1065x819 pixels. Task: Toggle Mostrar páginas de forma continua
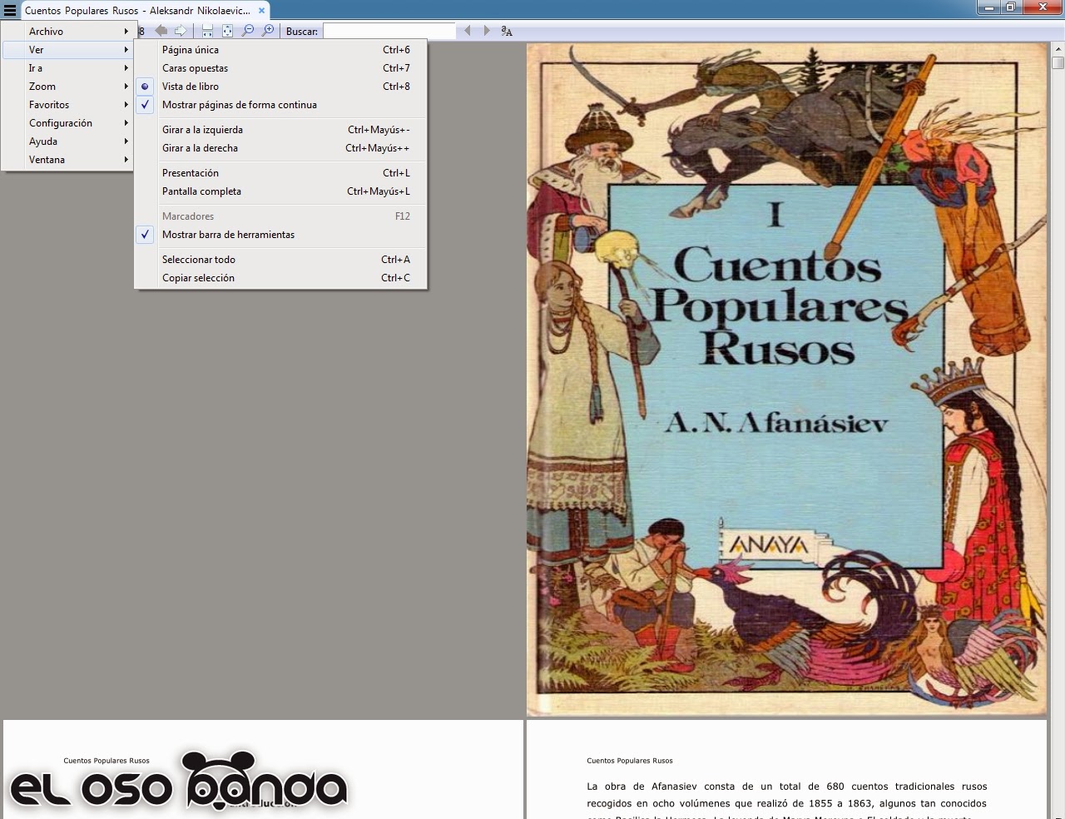[281, 105]
